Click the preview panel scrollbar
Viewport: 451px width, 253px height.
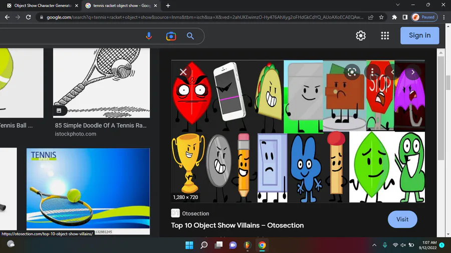point(441,108)
